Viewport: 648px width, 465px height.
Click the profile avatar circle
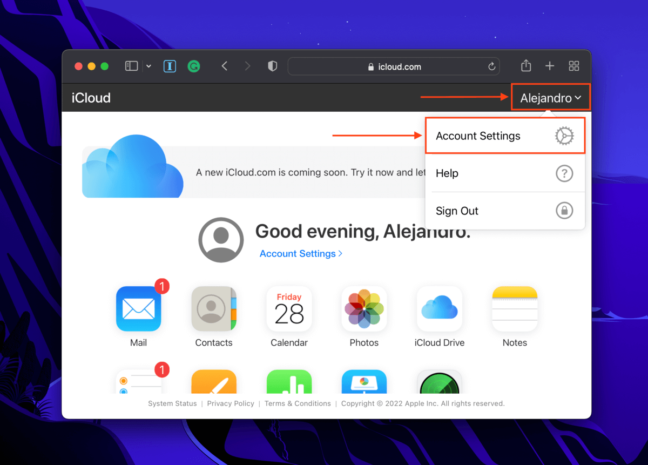tap(221, 240)
